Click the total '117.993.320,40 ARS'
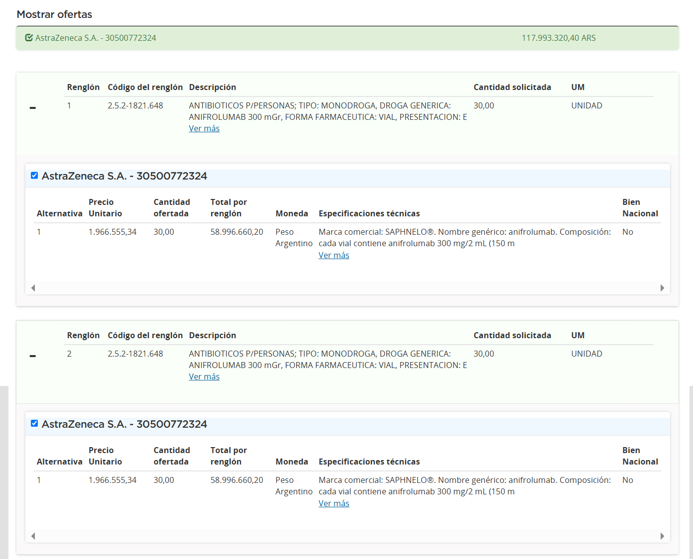 (x=559, y=38)
